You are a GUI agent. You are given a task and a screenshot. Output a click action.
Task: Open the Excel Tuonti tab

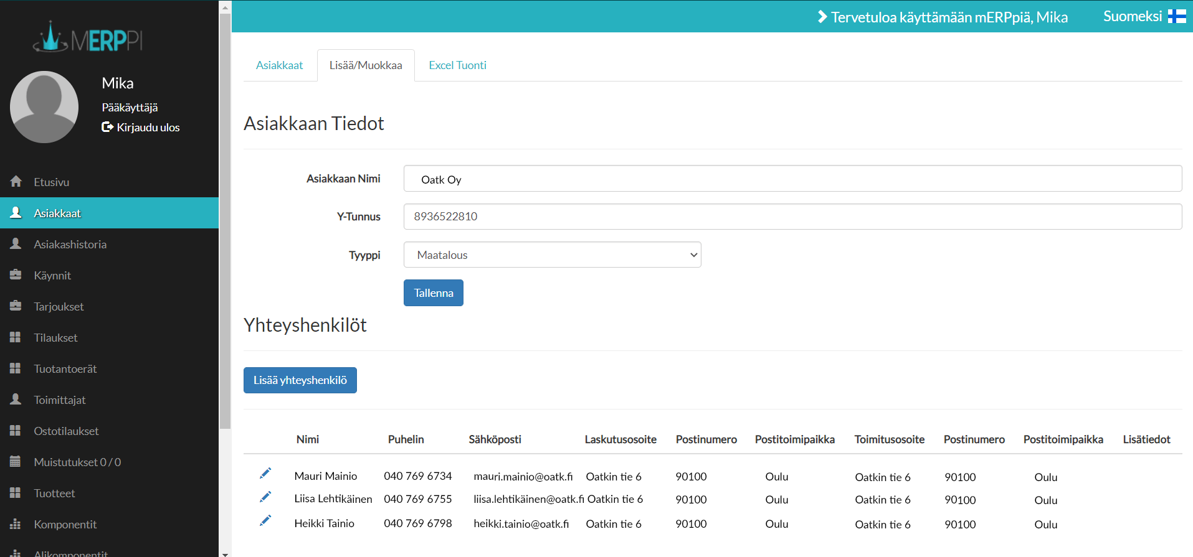458,65
